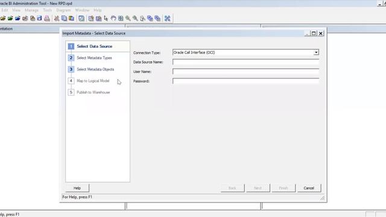Click the grid fit toolbar icon before the magnifiers
Viewport: 386px width, 217px height.
[x=121, y=19]
